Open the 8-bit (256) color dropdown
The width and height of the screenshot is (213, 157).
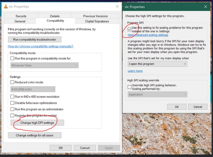click(x=33, y=89)
